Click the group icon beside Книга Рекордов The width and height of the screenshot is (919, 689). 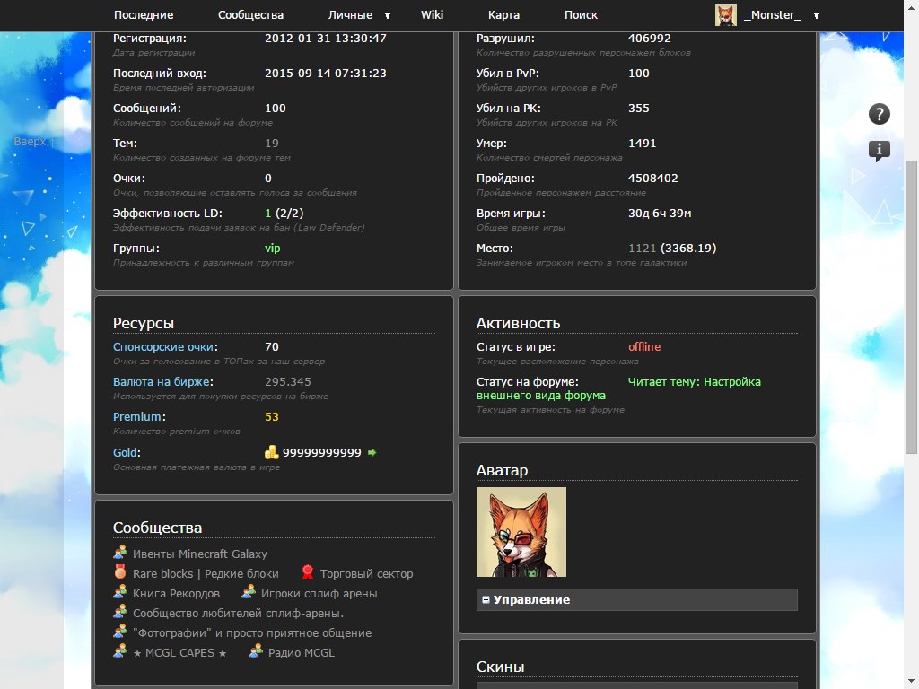(x=120, y=592)
